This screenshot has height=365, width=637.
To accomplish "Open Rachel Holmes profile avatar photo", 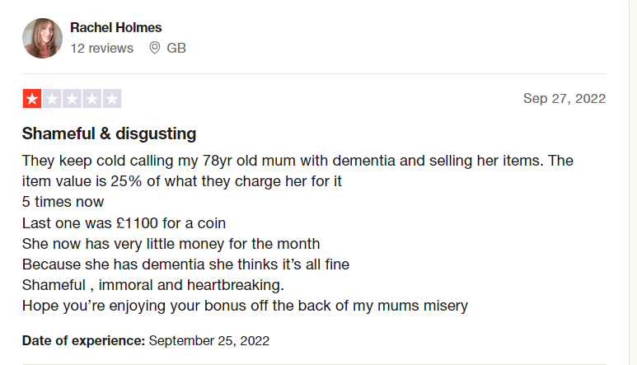I will (x=42, y=38).
